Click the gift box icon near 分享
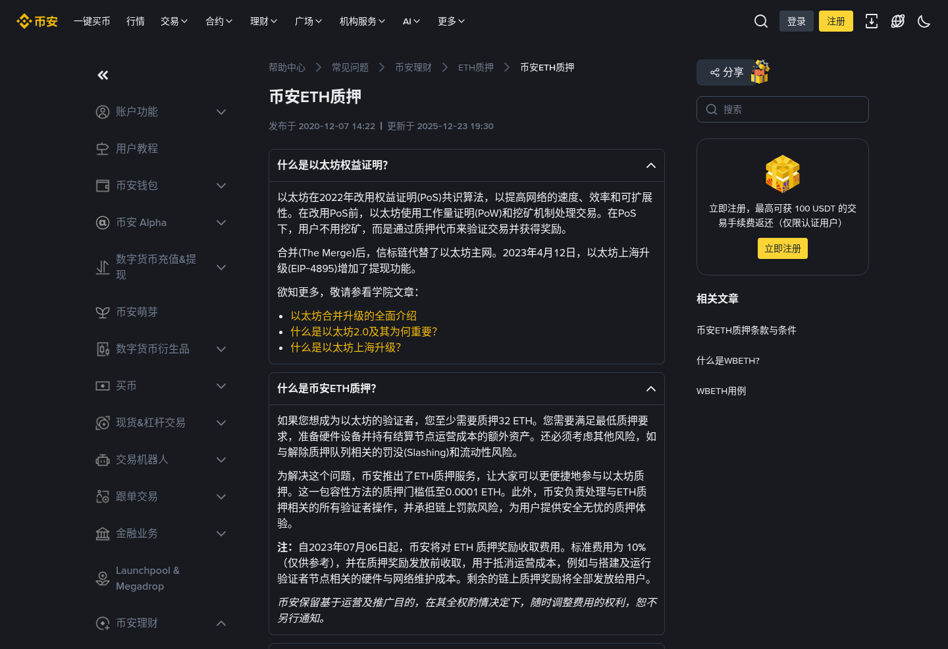The width and height of the screenshot is (948, 649). point(760,71)
